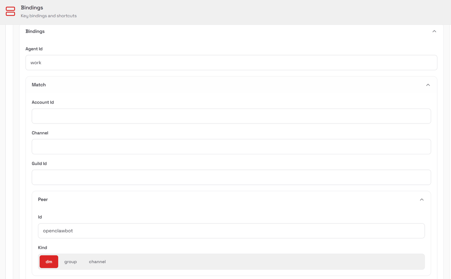
Task: Collapse the Match section using its chevron
Action: [x=428, y=85]
